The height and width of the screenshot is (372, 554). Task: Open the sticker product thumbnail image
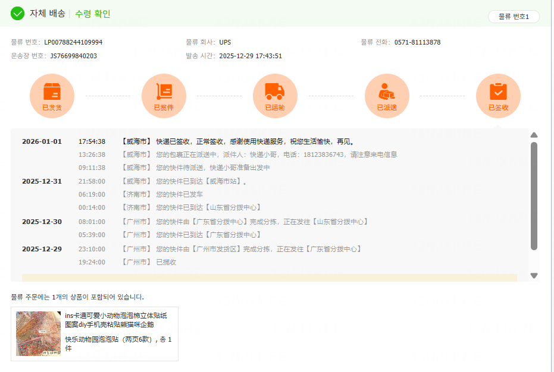(x=38, y=333)
